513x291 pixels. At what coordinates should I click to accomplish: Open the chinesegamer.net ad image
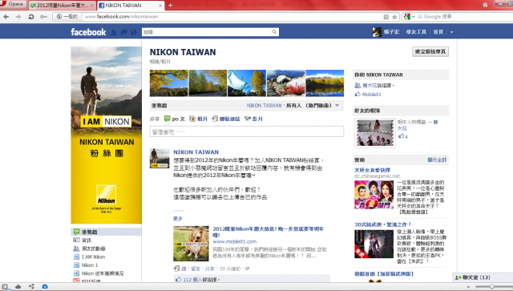point(374,195)
